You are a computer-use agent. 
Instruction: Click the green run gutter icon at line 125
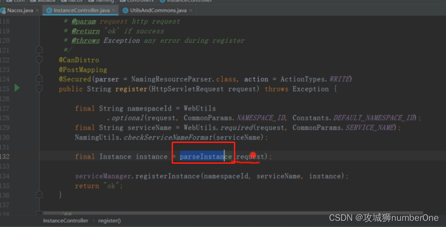(17, 88)
